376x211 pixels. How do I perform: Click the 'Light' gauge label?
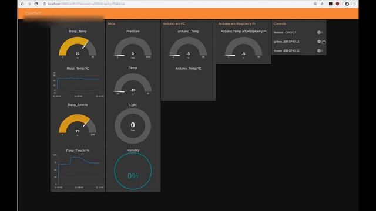133,105
